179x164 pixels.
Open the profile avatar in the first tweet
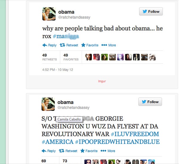coord(49,14)
